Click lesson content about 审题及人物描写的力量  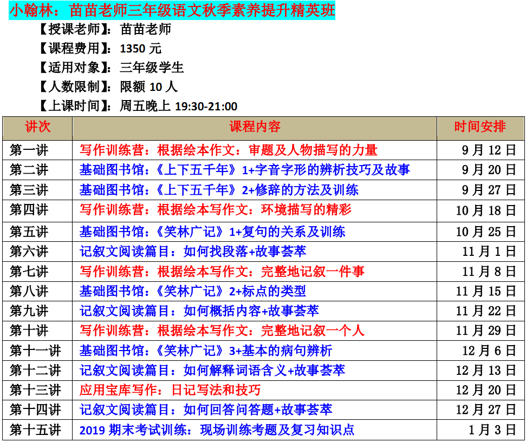228,150
